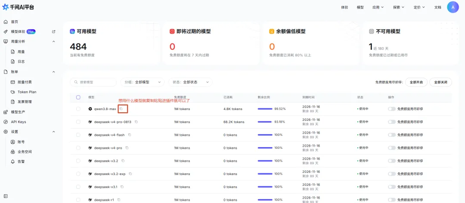This screenshot has width=465, height=203.
Task: Click the 模型体验 external link icon
Action: pyautogui.click(x=54, y=32)
